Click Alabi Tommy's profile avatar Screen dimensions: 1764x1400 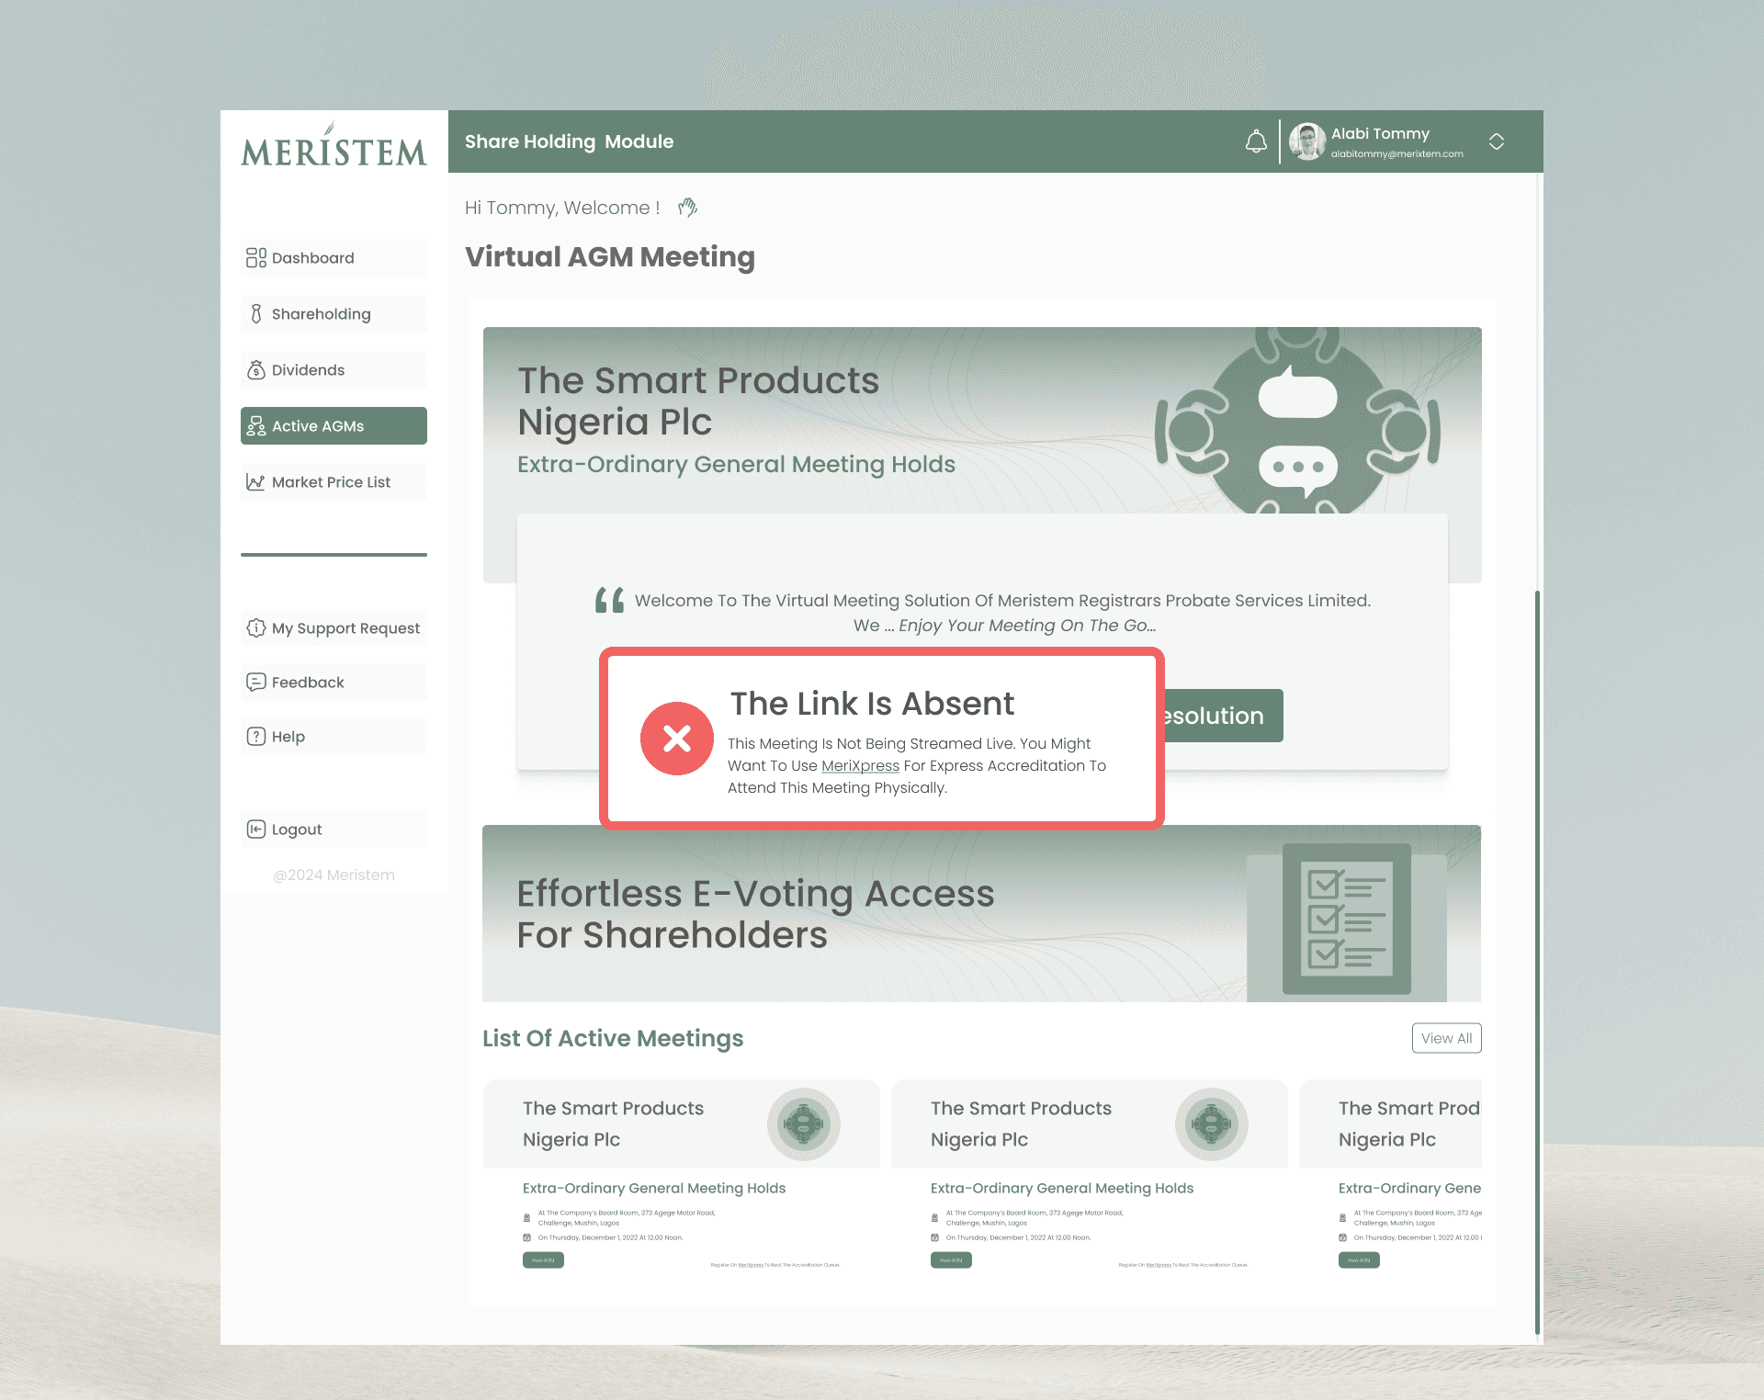click(1306, 141)
